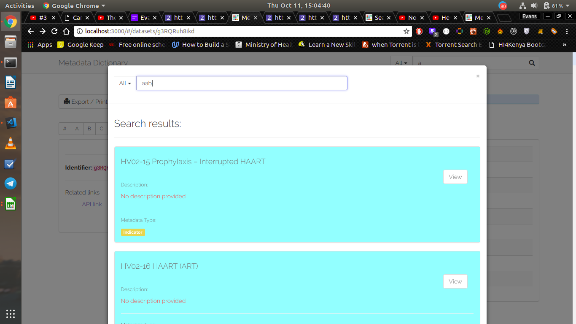Click HV02-16 HAART (ART) title
Viewport: 576px width, 324px height.
tap(159, 266)
